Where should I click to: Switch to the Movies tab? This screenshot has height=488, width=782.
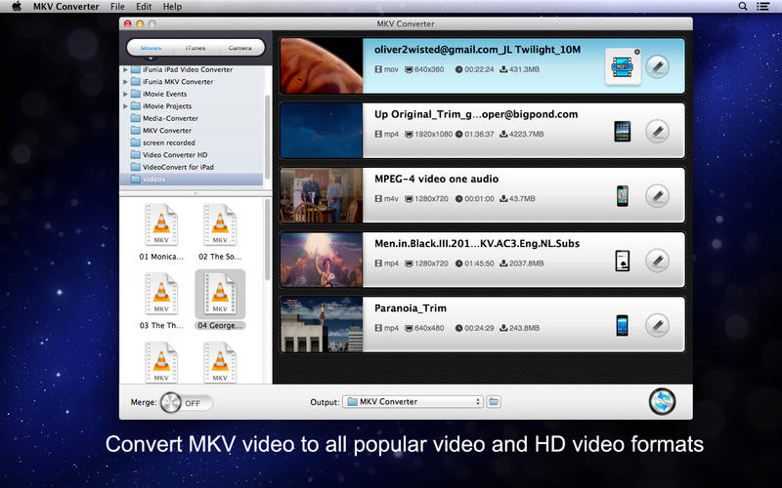coord(151,48)
